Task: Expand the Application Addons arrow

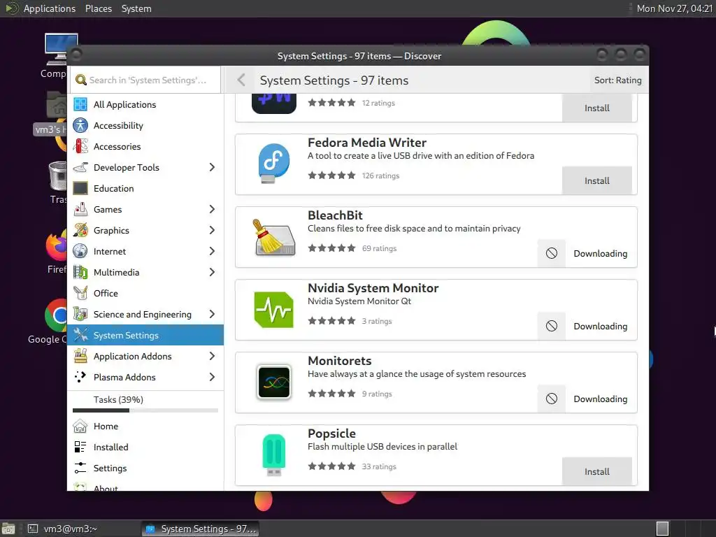Action: [x=212, y=356]
